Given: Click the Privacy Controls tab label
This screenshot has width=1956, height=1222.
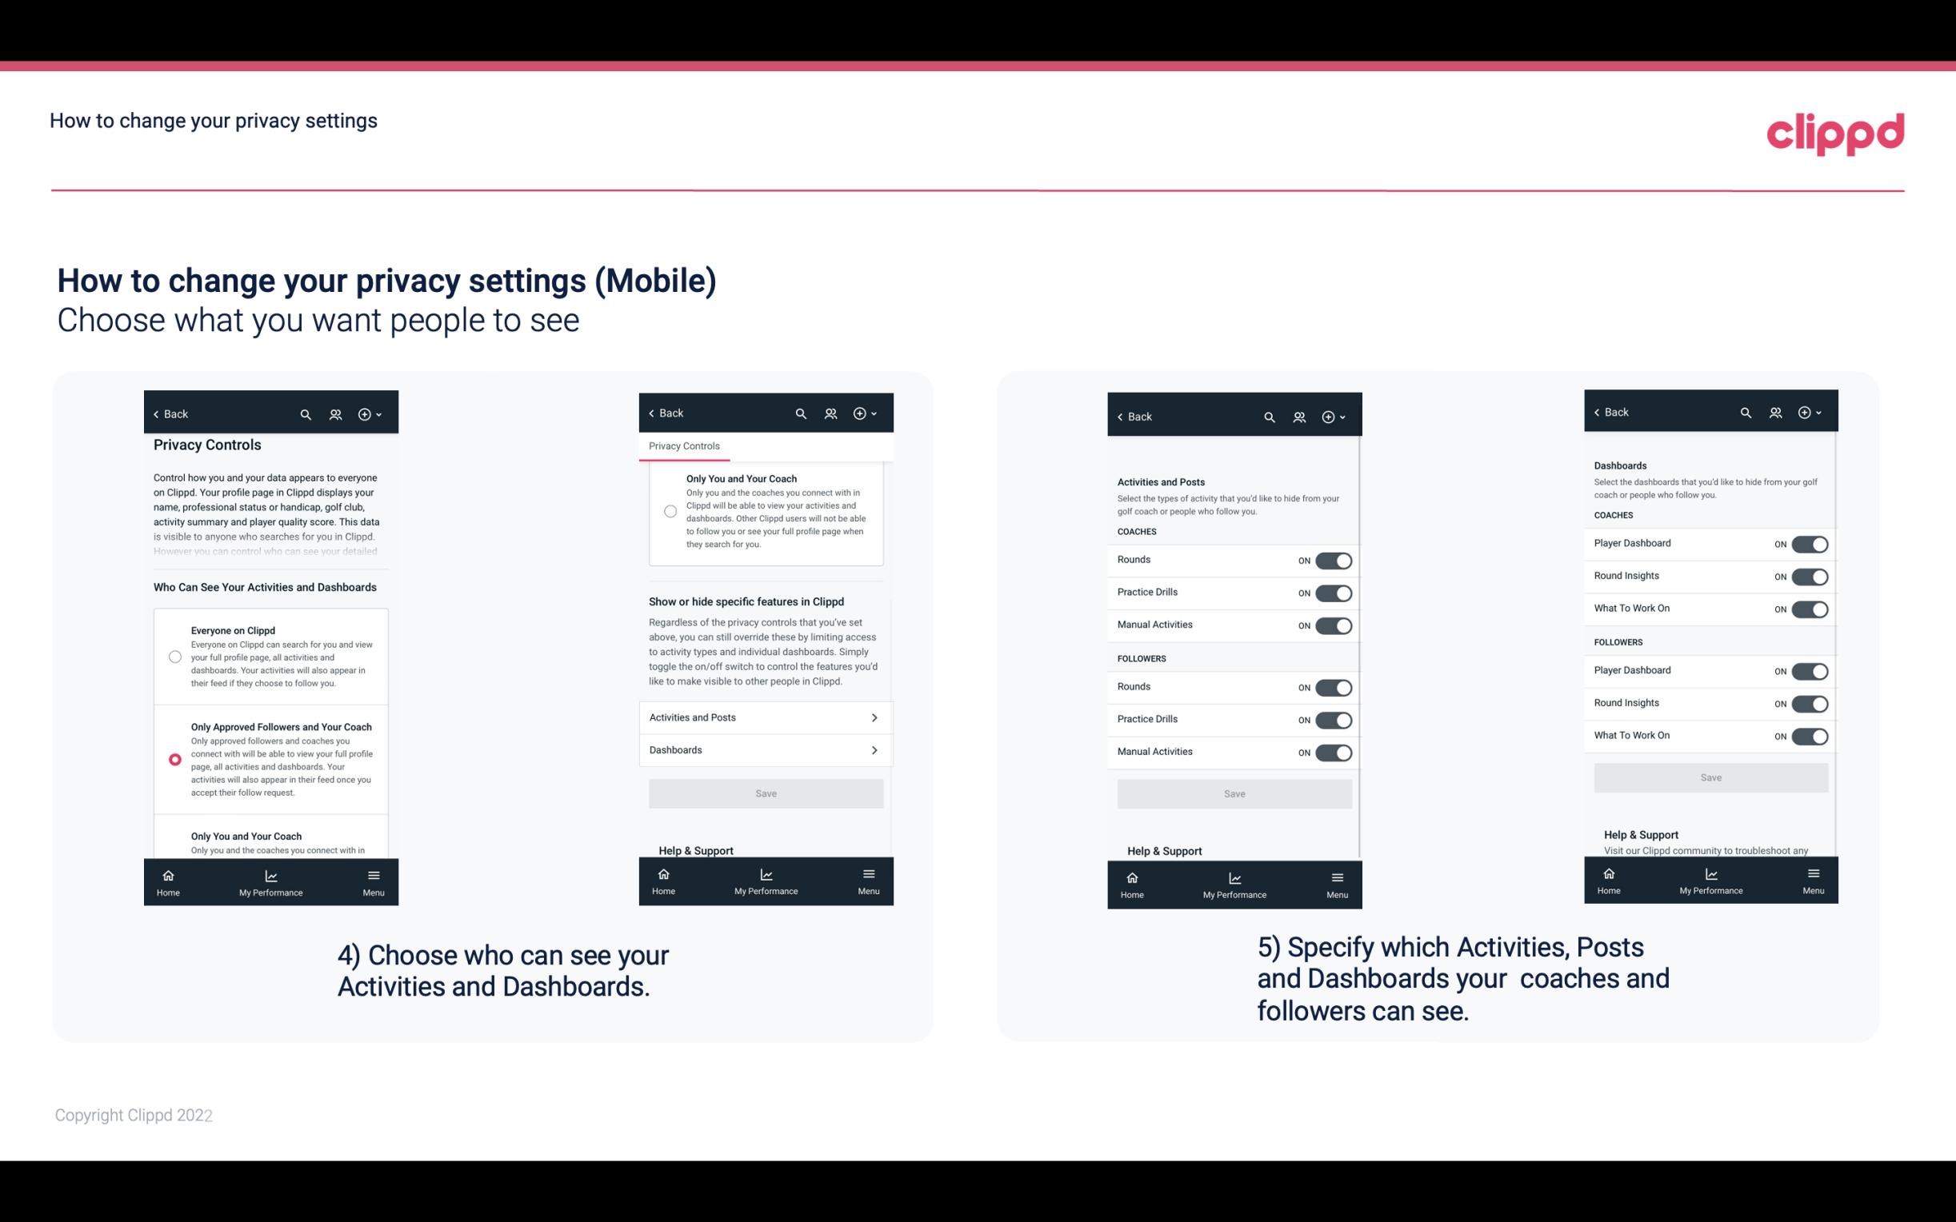Looking at the screenshot, I should point(684,446).
